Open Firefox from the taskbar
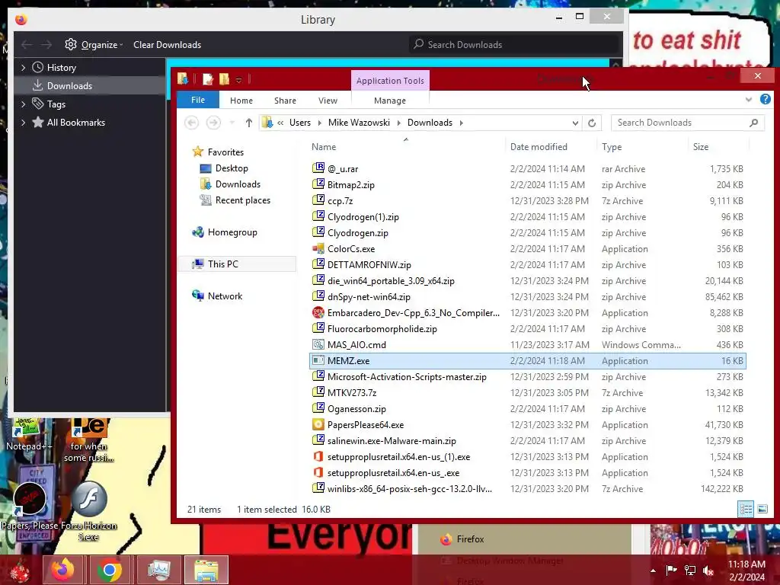780x585 pixels. pyautogui.click(x=62, y=570)
